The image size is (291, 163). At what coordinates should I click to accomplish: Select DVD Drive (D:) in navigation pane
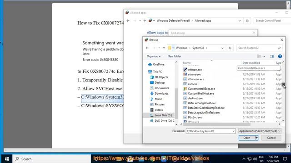point(162,120)
